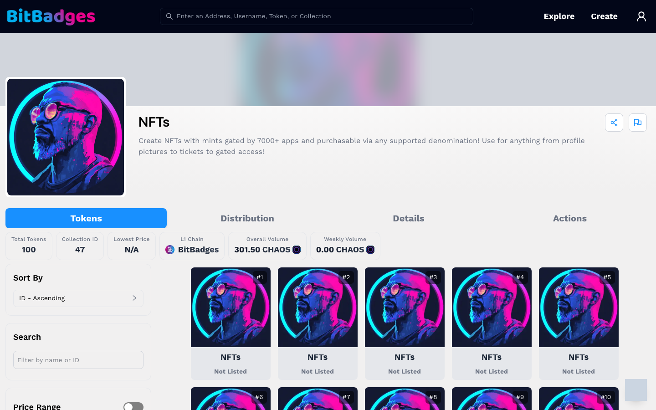Click the Not Listed label on token #1
The image size is (656, 410).
click(231, 371)
